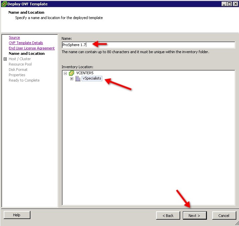Click the Ready to Complete step
The height and width of the screenshot is (226, 239).
click(24, 80)
